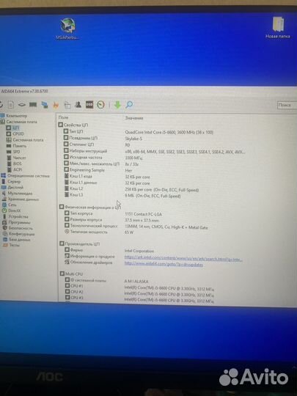The height and width of the screenshot is (396, 297).
Task: Launch the disk benchmark toolbar icon
Action: tap(22, 105)
